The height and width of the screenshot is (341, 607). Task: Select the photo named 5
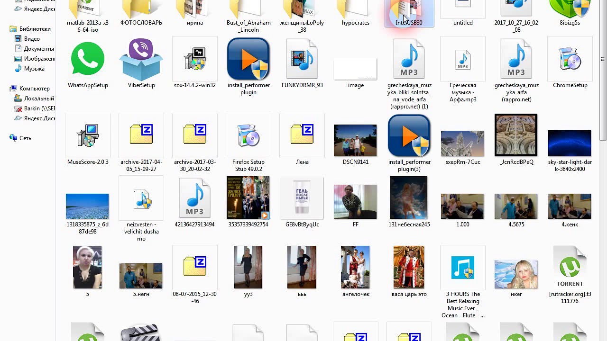(x=87, y=268)
